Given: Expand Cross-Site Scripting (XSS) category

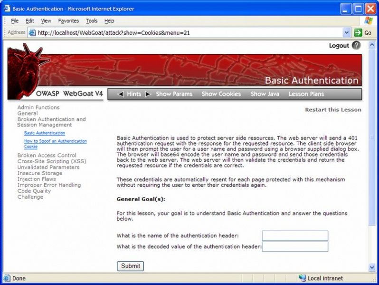Looking at the screenshot, I should (x=52, y=161).
